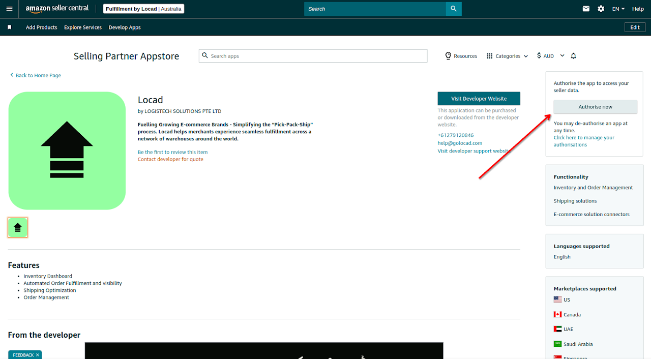
Task: Click the Selling Partner Appstore heading
Action: (126, 56)
